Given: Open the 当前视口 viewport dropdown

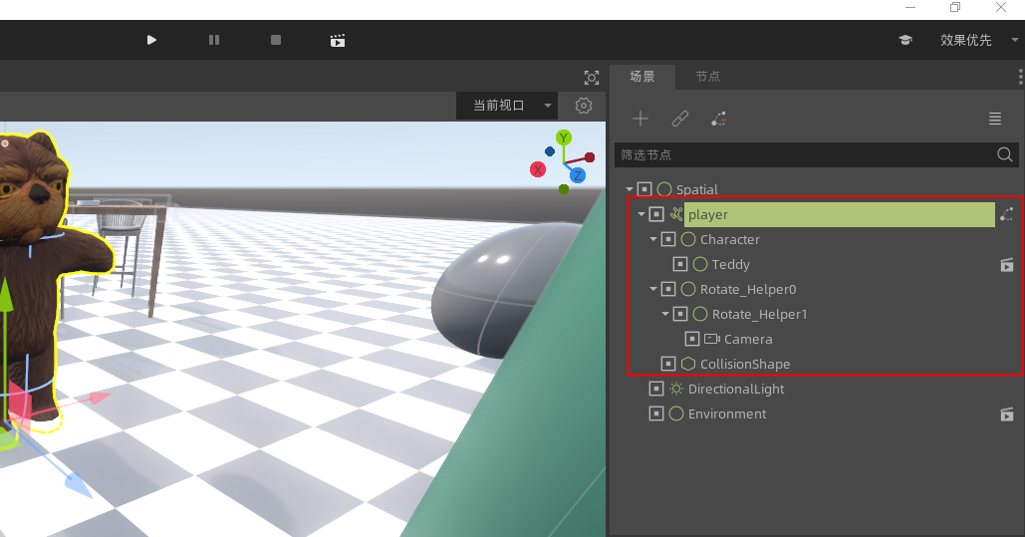Looking at the screenshot, I should 507,106.
